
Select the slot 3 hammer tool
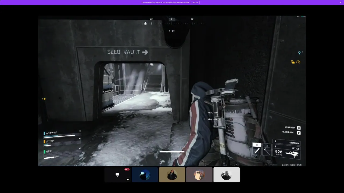267,150
